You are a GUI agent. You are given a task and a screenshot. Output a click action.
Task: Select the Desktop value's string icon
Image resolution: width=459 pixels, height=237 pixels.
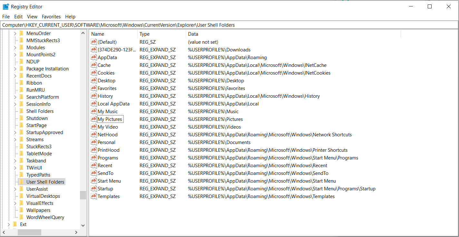coord(94,80)
